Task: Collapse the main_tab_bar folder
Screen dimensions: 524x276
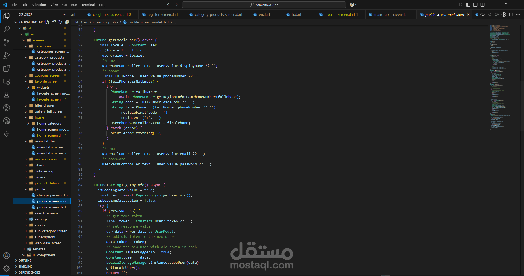Action: [26, 141]
